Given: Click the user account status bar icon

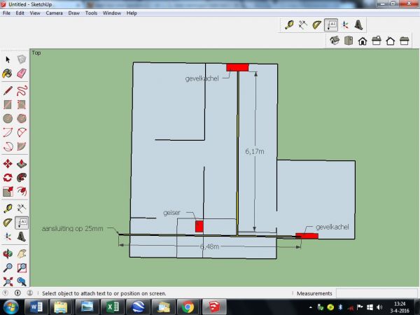Looking at the screenshot, I should click(x=30, y=293).
